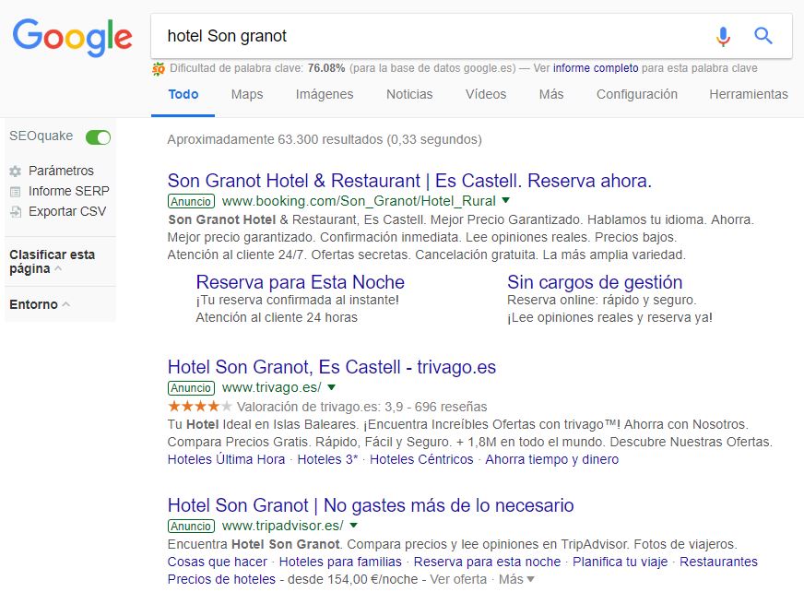Screen dimensions: 804x592
Task: Click the Anuncio badge on booking.com result
Action: tap(191, 201)
